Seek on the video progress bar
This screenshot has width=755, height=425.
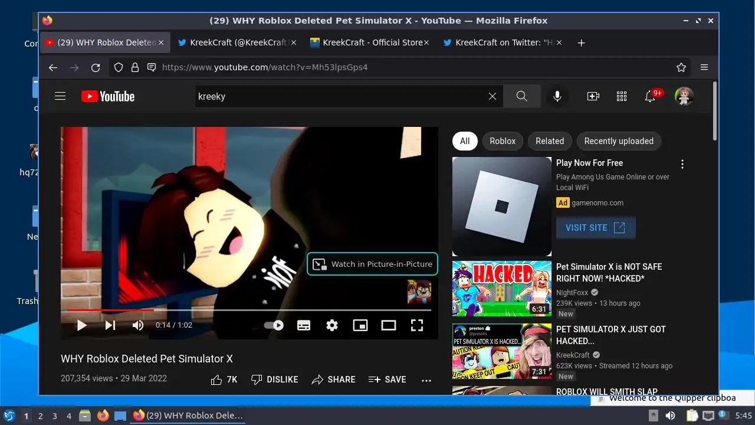pos(250,310)
